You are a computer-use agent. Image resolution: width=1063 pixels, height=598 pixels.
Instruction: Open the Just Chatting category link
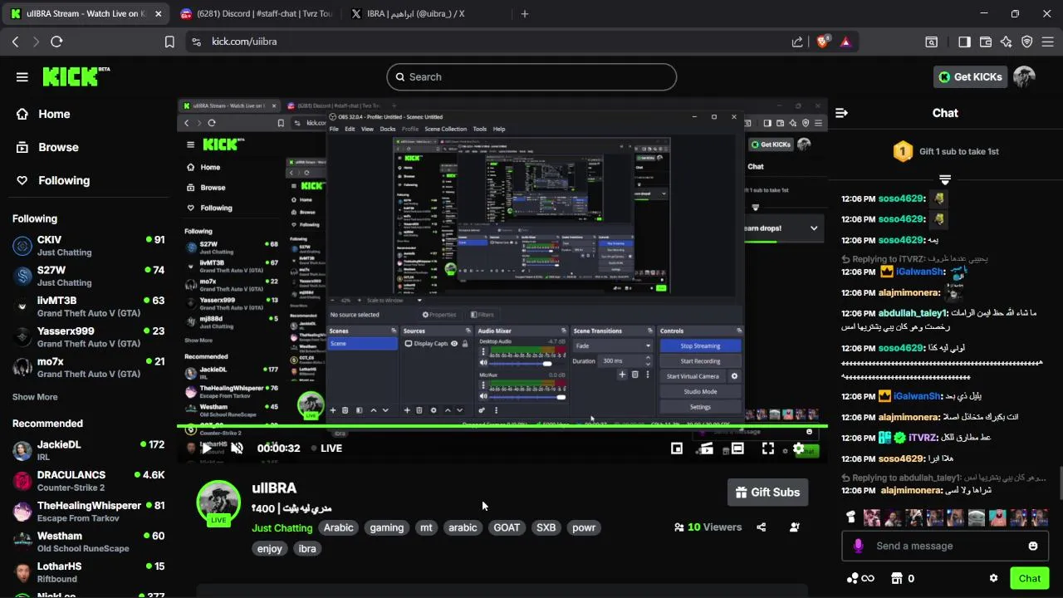(x=282, y=527)
